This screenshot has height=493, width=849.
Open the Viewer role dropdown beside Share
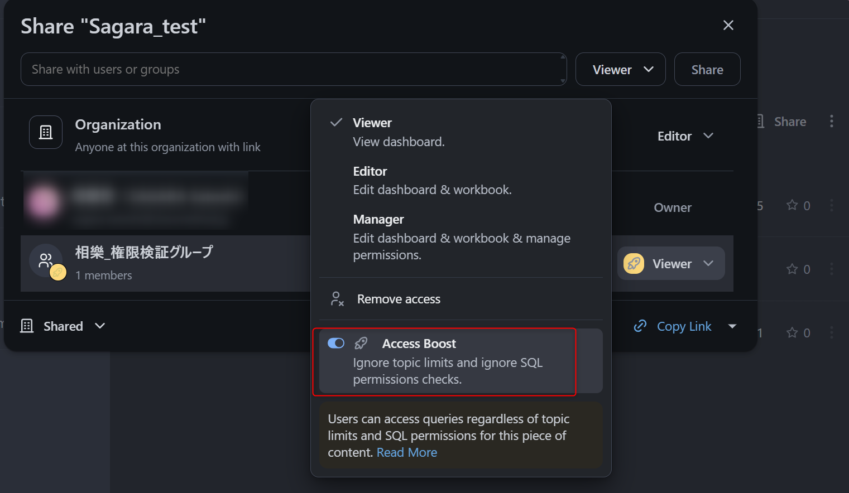click(620, 69)
